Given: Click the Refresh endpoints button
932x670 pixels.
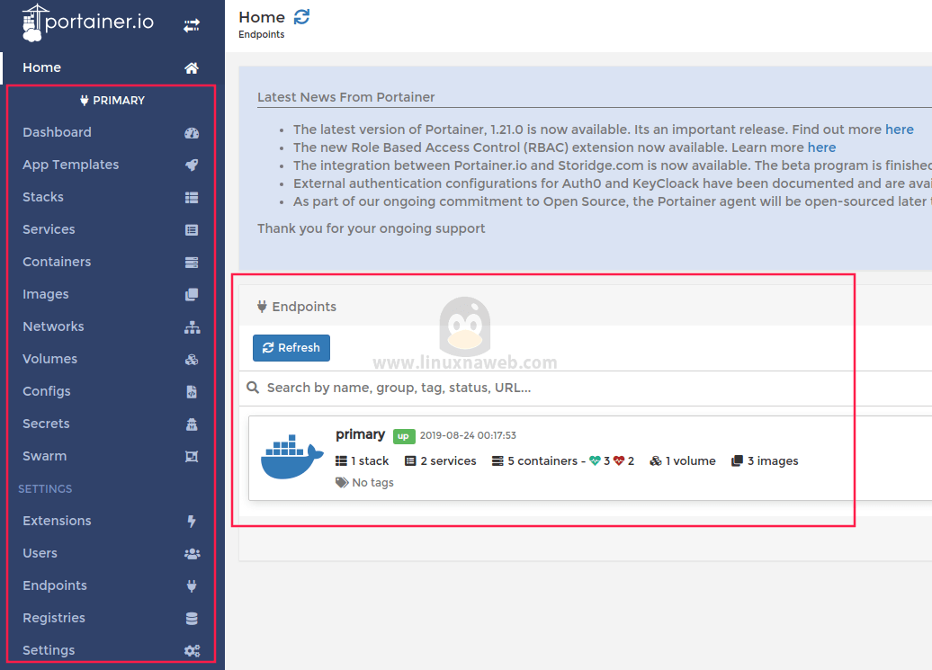Looking at the screenshot, I should (x=291, y=348).
